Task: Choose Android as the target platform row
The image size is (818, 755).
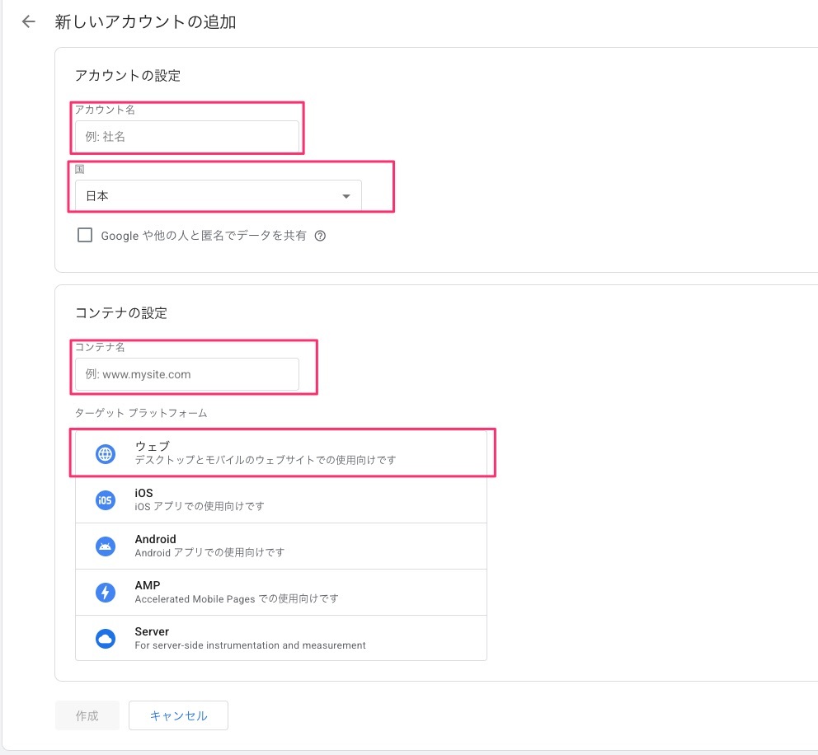Action: click(280, 545)
